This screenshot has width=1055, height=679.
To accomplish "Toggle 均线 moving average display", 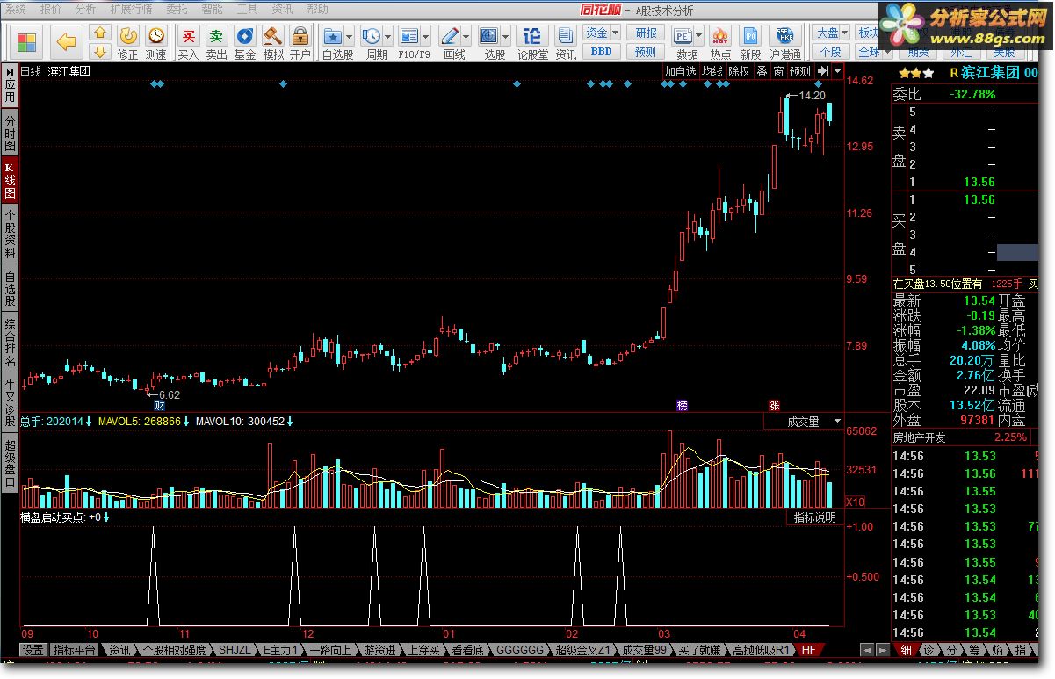I will [x=712, y=71].
